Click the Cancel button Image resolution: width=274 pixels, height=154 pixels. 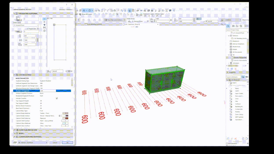click(55, 143)
